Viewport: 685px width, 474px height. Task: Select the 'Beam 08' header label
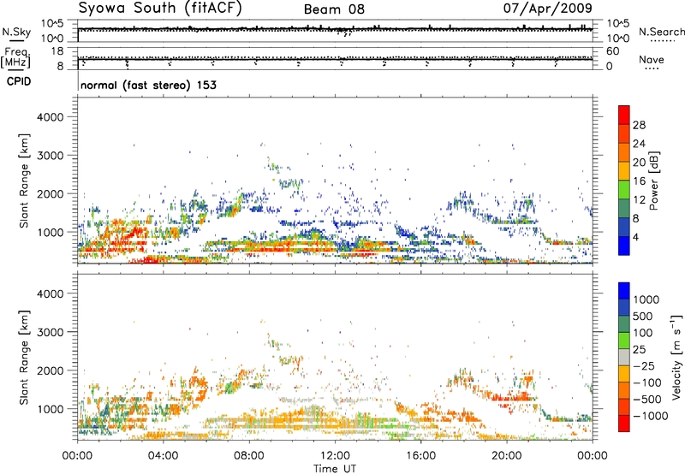334,9
